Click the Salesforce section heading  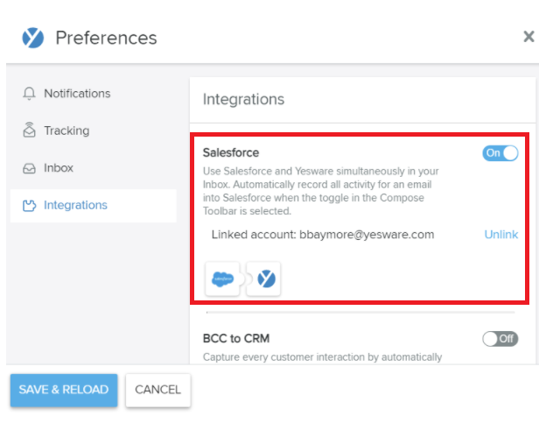tap(231, 152)
